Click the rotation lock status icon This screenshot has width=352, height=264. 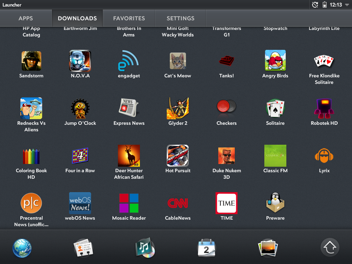pos(315,5)
